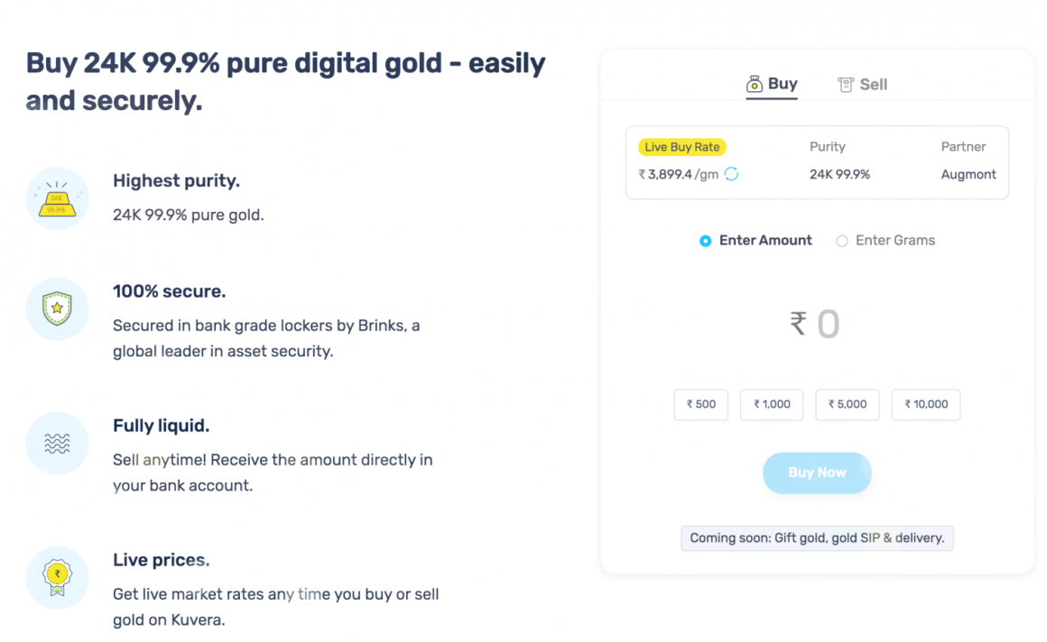Click the money bag icon beside Buy
This screenshot has height=642, width=1047.
click(753, 84)
